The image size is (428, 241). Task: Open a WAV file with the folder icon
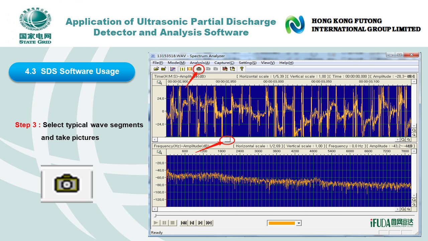(x=156, y=69)
